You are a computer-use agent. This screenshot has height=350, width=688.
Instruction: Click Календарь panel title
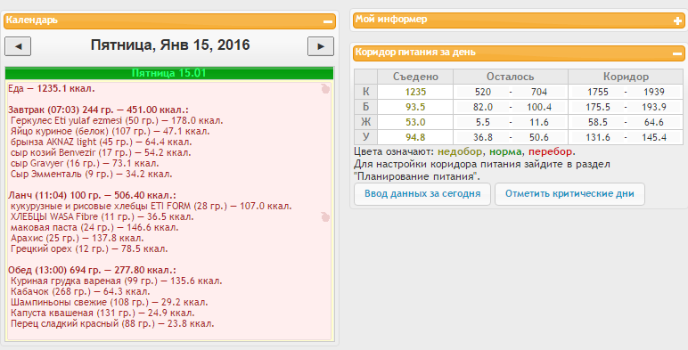click(x=31, y=20)
